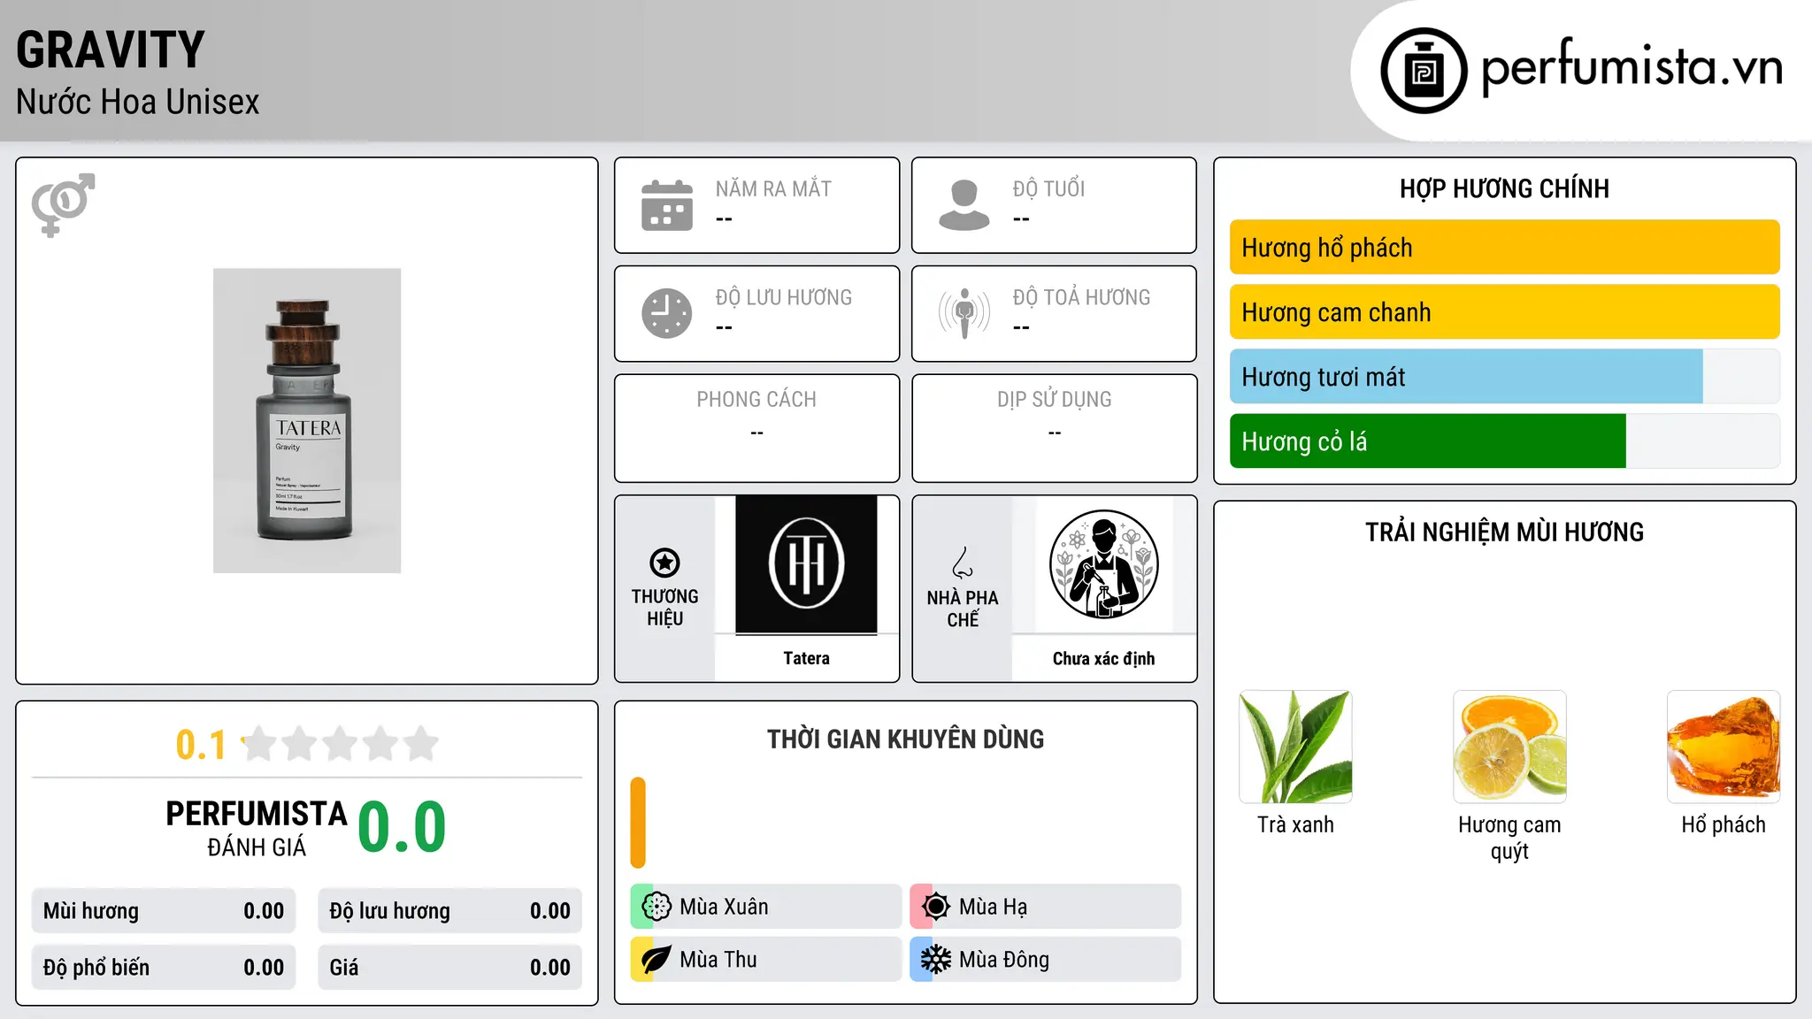Click the Hương cam chanh accord bar
Screen dimensions: 1812x1019
coord(1504,312)
